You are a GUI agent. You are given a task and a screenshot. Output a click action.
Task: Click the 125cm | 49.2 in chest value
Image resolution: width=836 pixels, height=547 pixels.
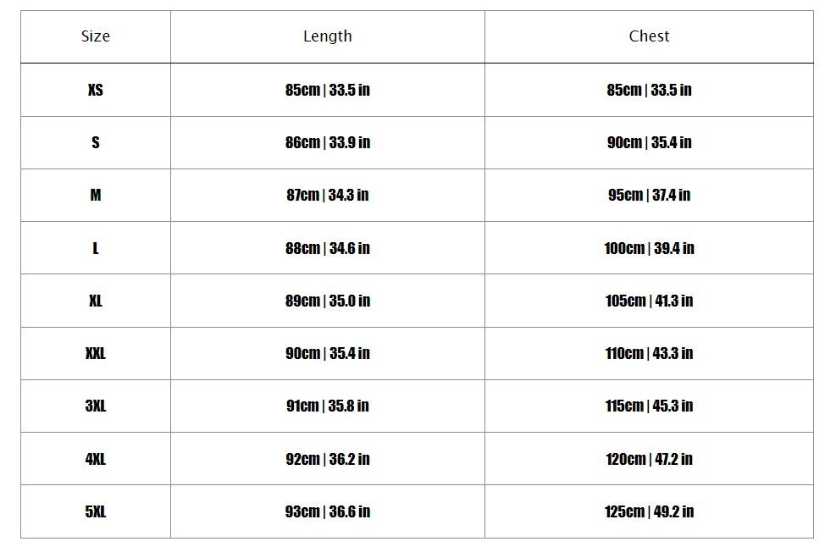tap(649, 511)
